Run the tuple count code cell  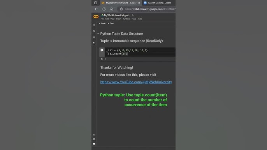click(x=102, y=50)
